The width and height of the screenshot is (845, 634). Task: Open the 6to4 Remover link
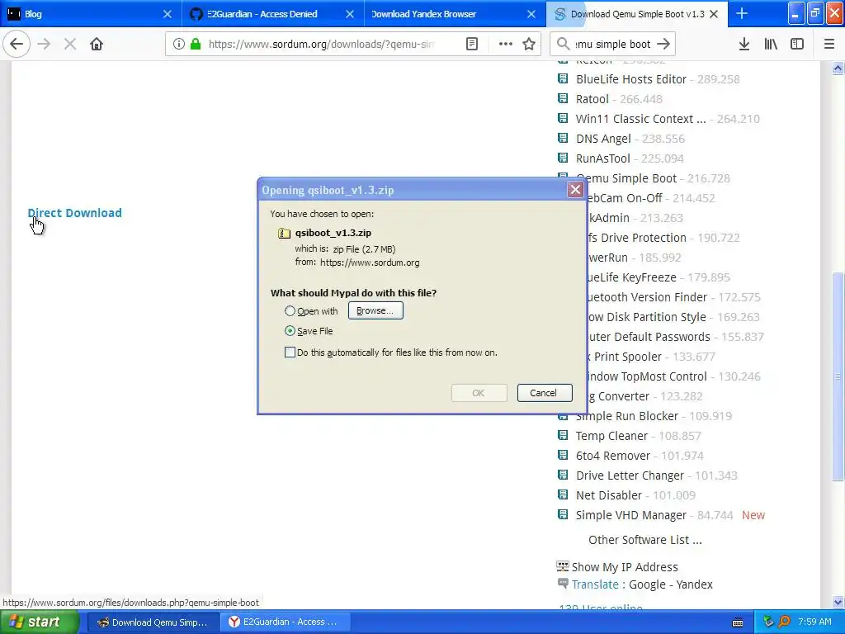pyautogui.click(x=613, y=456)
